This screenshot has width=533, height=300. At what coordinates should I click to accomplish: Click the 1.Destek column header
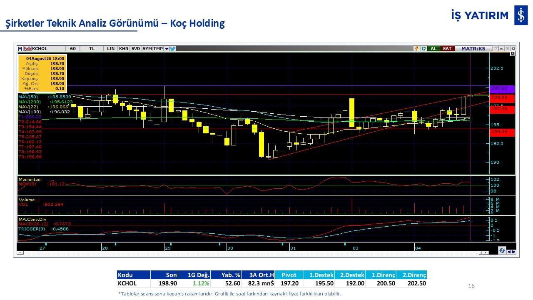[x=319, y=275]
